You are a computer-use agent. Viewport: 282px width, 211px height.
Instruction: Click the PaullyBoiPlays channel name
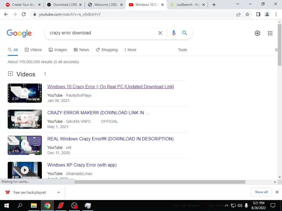tap(78, 95)
